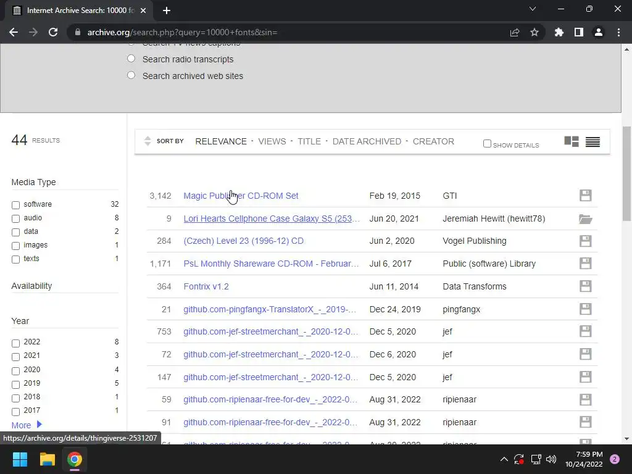
Task: Filter results by year 2018
Action: (x=15, y=398)
